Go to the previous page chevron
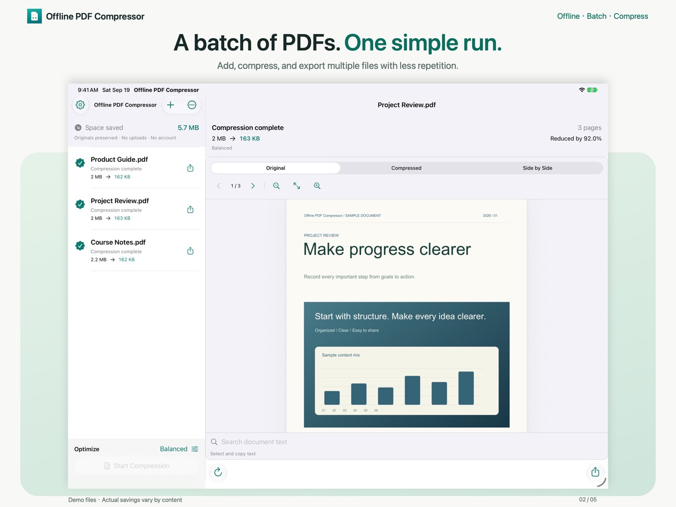 pyautogui.click(x=219, y=186)
